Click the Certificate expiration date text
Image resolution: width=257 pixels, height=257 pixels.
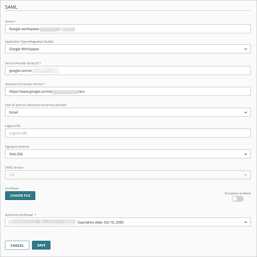pos(101,222)
